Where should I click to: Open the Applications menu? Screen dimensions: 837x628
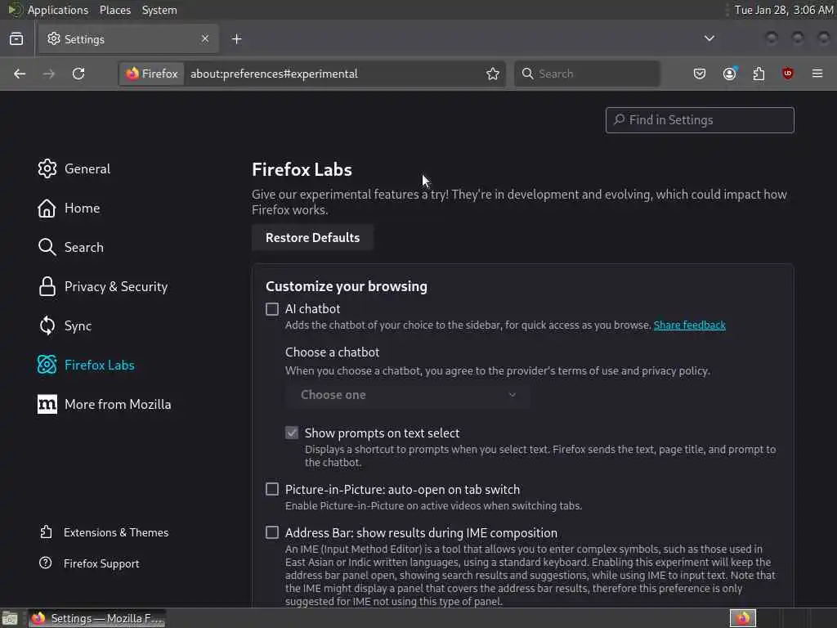[57, 10]
